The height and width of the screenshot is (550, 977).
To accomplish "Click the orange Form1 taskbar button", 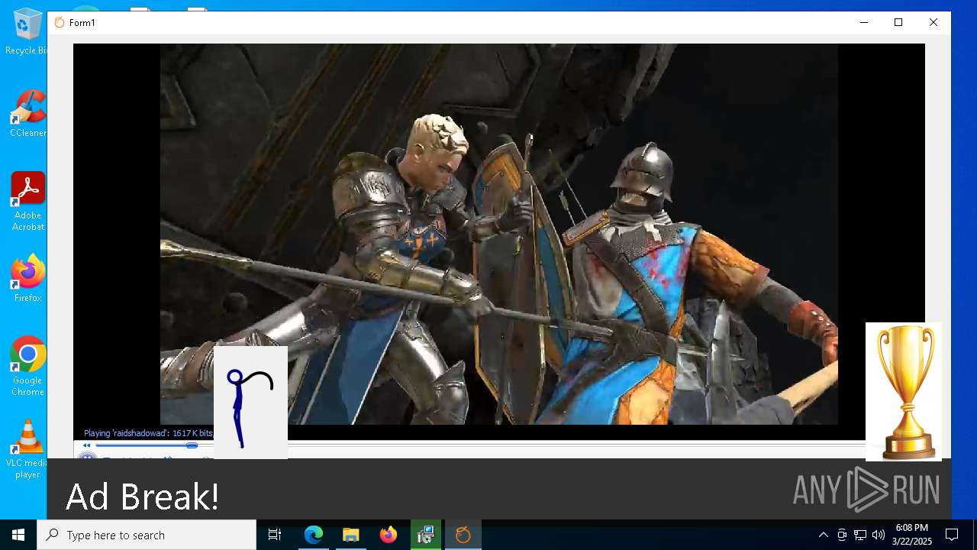I will pos(463,535).
